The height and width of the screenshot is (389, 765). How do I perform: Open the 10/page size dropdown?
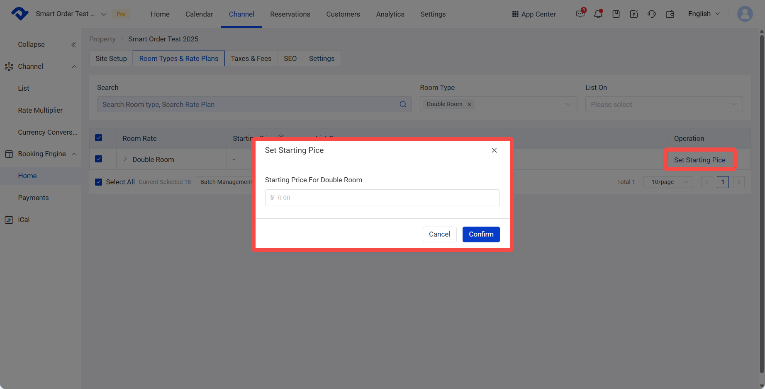click(x=668, y=182)
